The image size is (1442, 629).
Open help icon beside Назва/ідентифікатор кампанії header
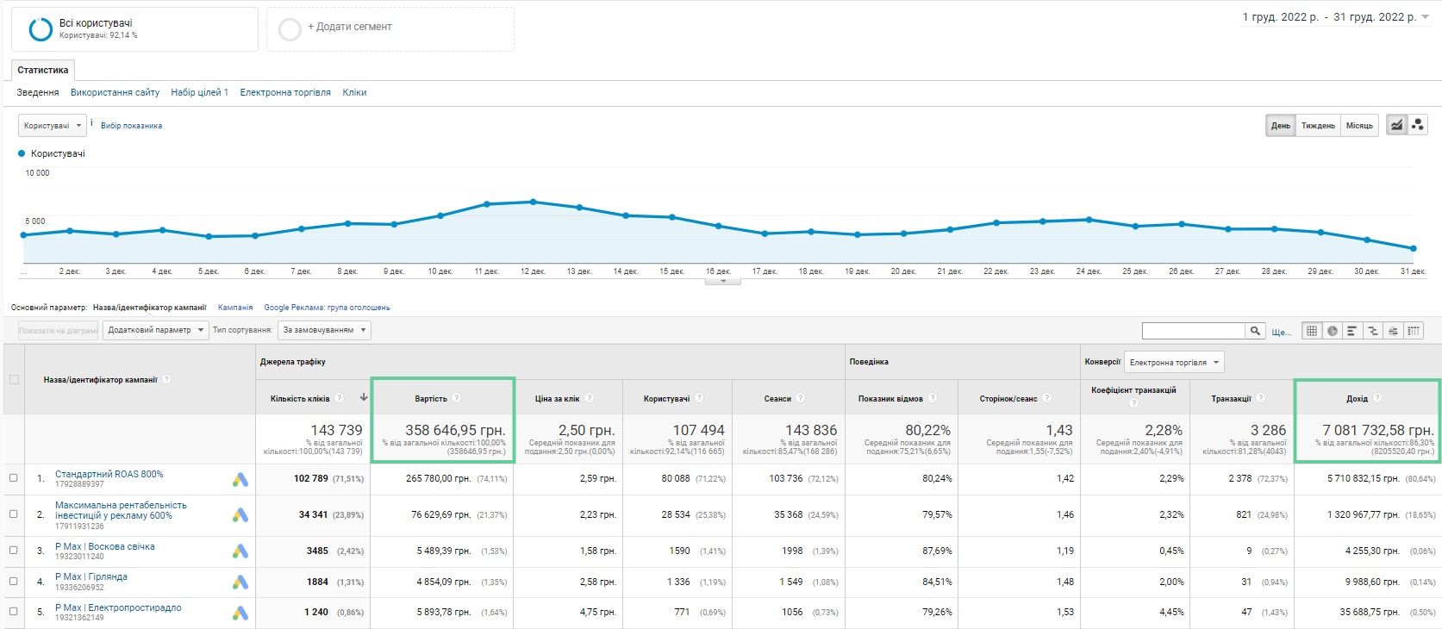pos(166,379)
